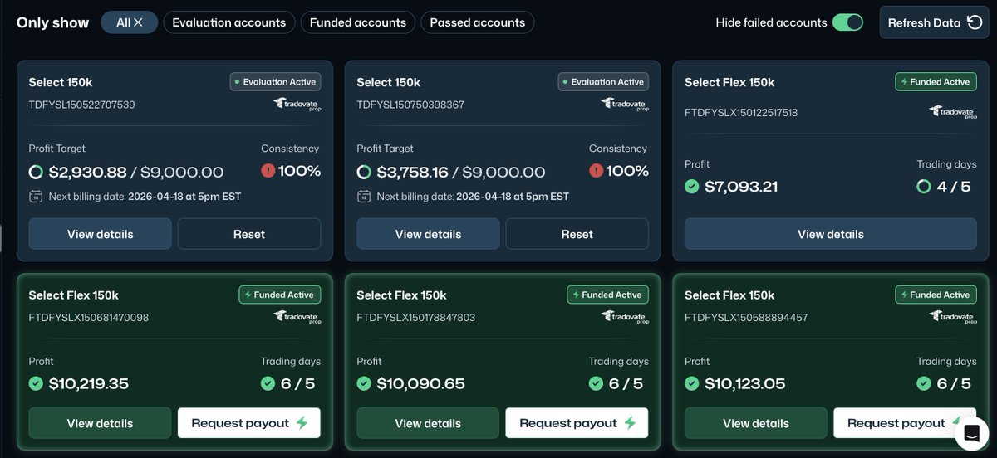This screenshot has width=997, height=458.
Task: Click Tradovate prop logo on FTDFYSLX150178847803 card
Action: pyautogui.click(x=625, y=317)
